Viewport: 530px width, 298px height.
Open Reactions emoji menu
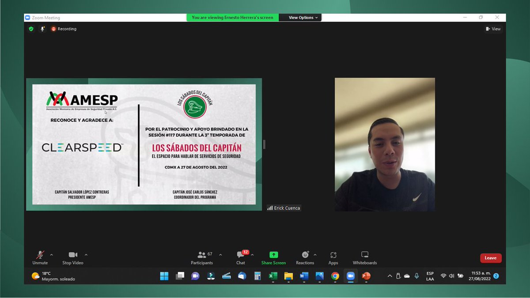(305, 258)
